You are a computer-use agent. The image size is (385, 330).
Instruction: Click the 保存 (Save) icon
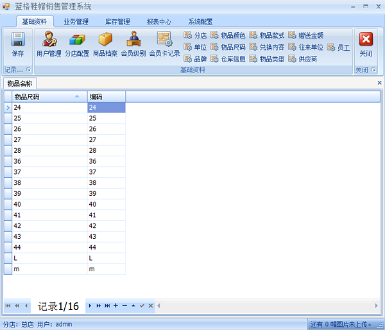17,44
